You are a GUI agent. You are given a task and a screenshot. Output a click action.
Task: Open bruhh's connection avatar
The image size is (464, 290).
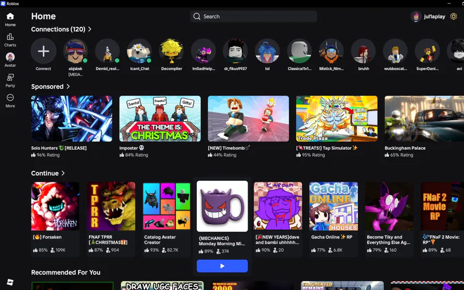click(x=363, y=51)
